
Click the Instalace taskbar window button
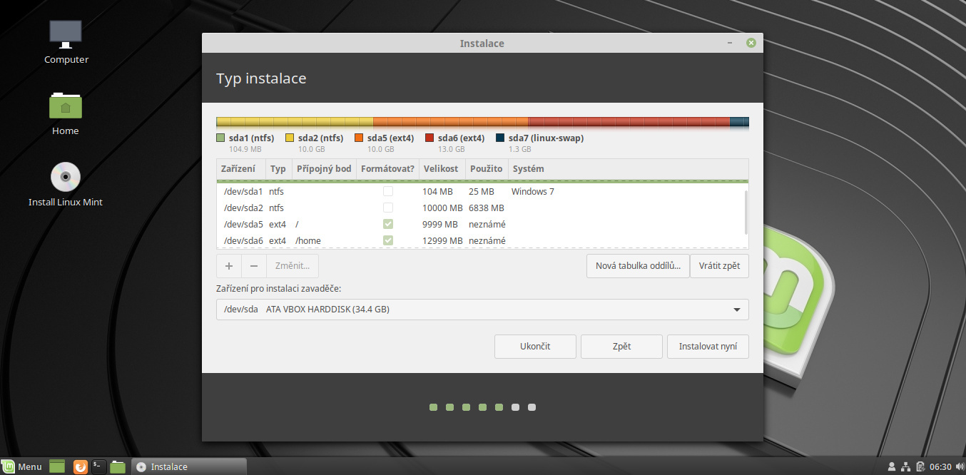point(190,466)
